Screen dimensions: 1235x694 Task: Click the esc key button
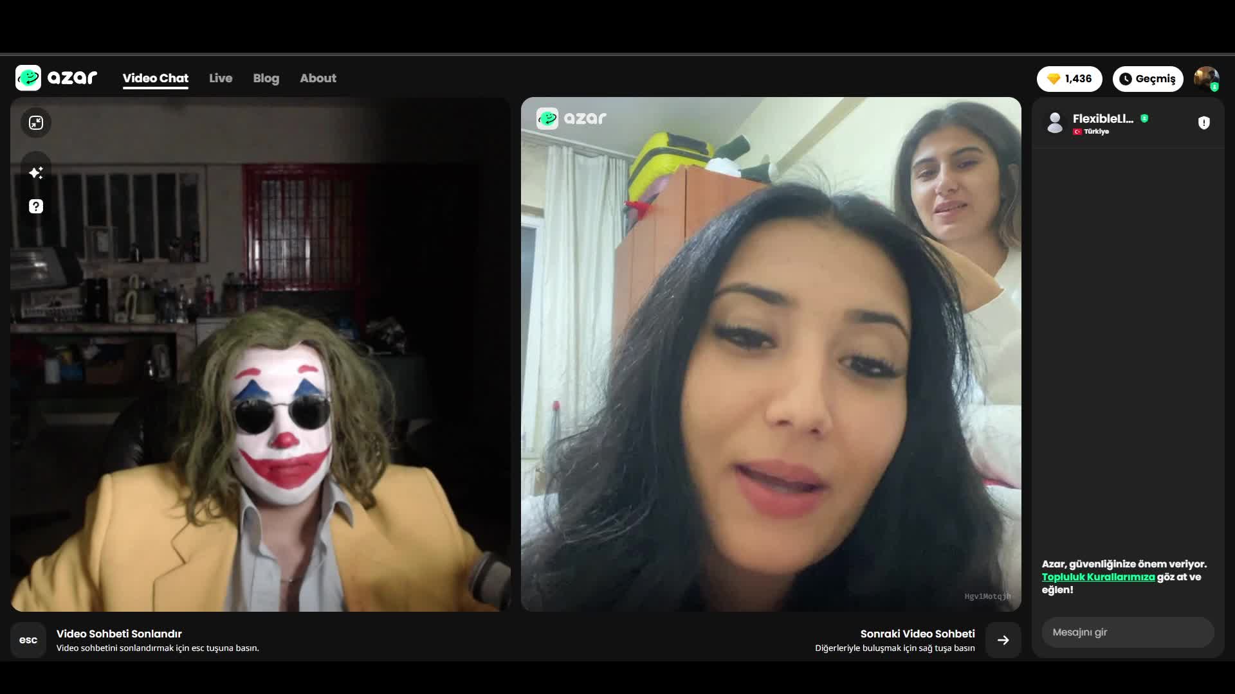point(28,640)
